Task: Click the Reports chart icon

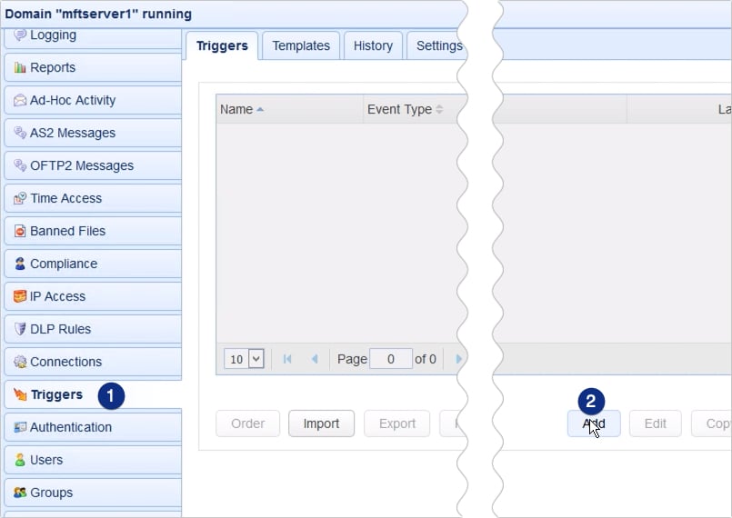Action: (20, 67)
